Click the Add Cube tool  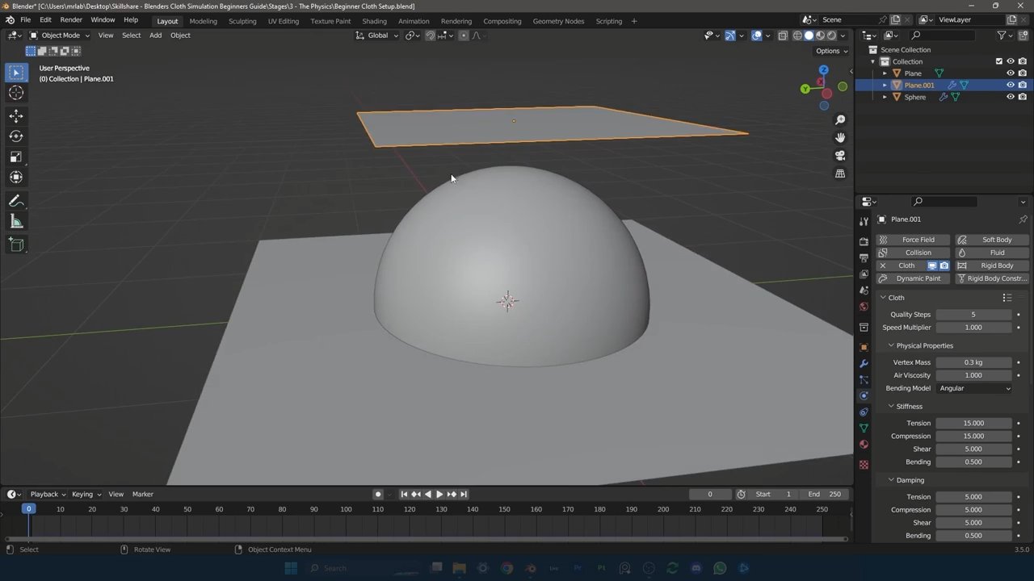point(16,245)
